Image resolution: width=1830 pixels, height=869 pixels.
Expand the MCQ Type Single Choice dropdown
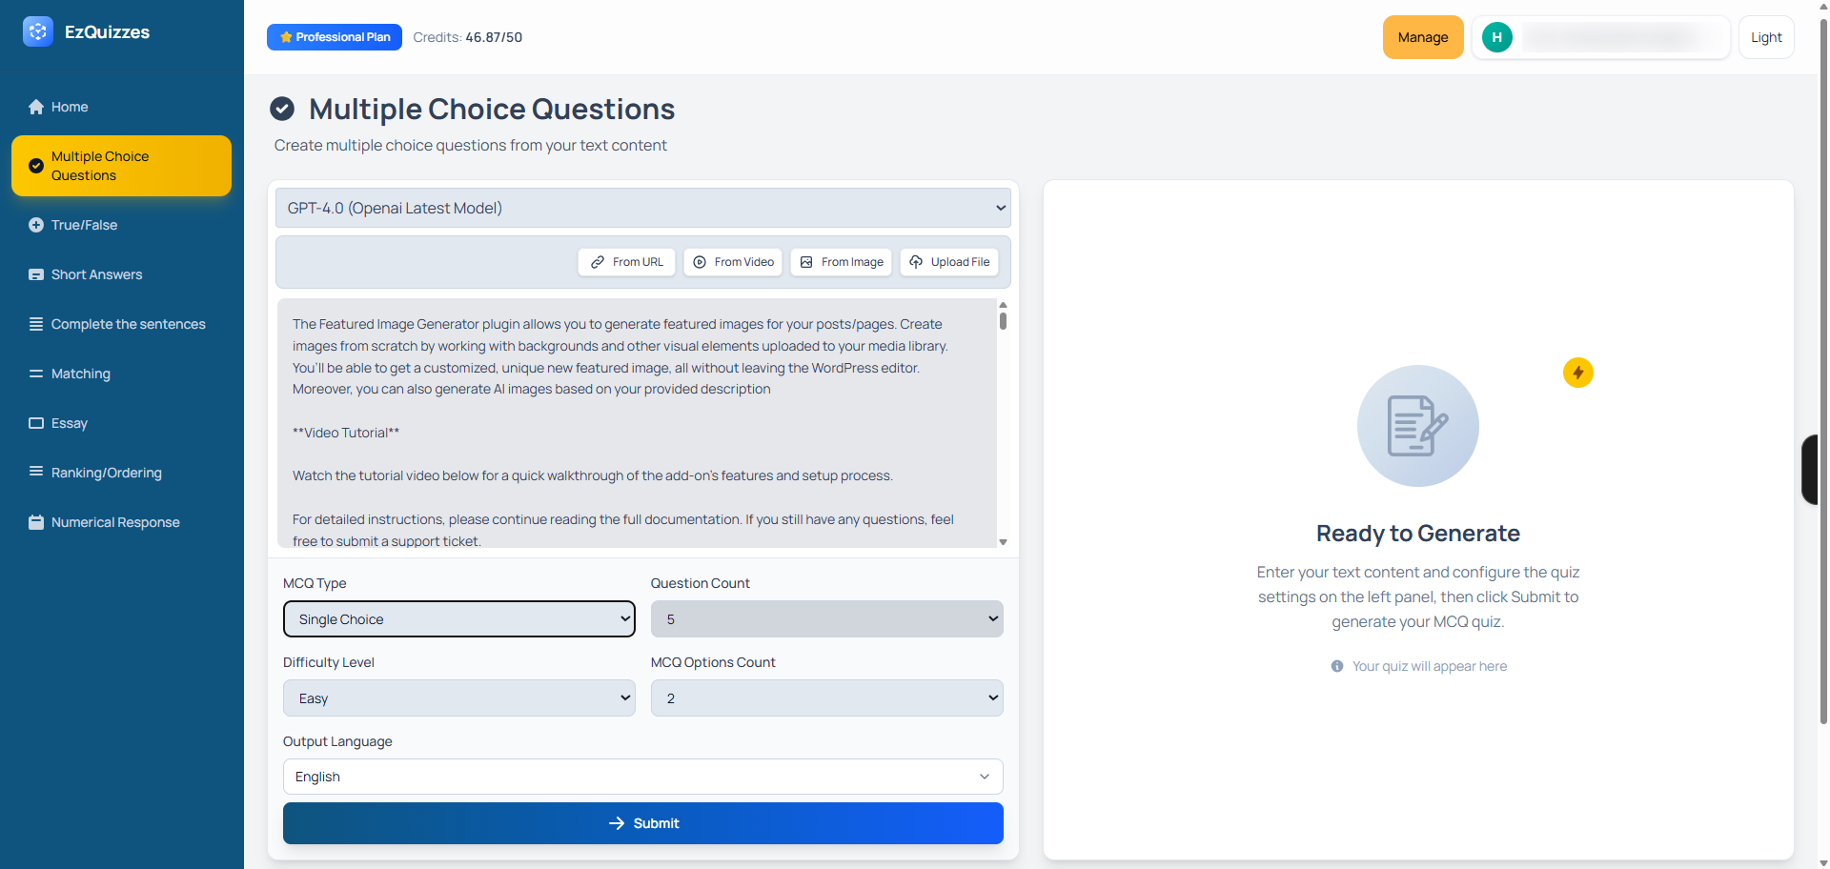pyautogui.click(x=458, y=619)
